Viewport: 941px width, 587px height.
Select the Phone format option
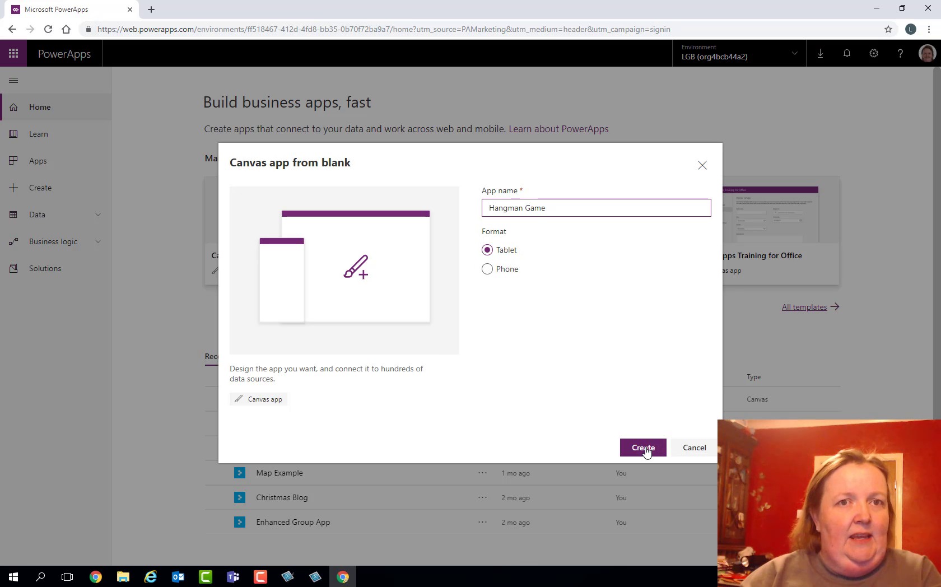tap(487, 269)
